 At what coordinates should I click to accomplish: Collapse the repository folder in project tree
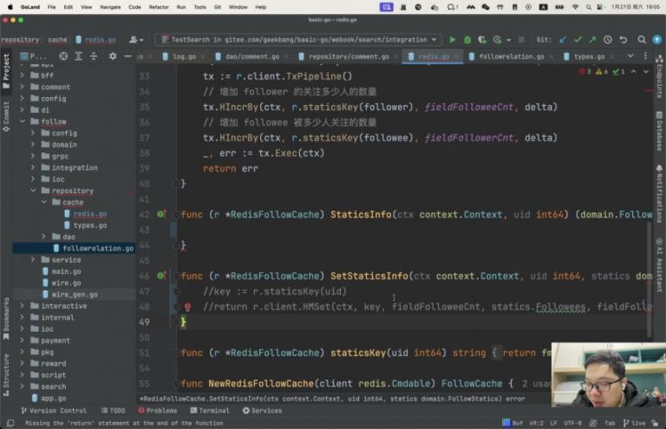pos(34,191)
